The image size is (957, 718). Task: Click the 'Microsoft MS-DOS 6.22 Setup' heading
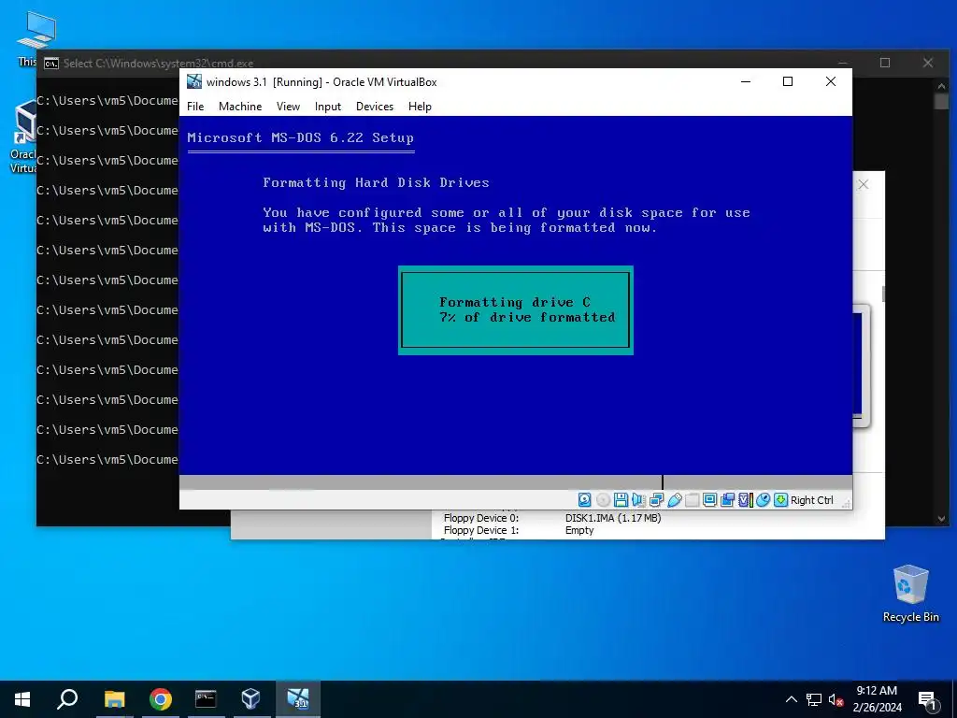[300, 138]
